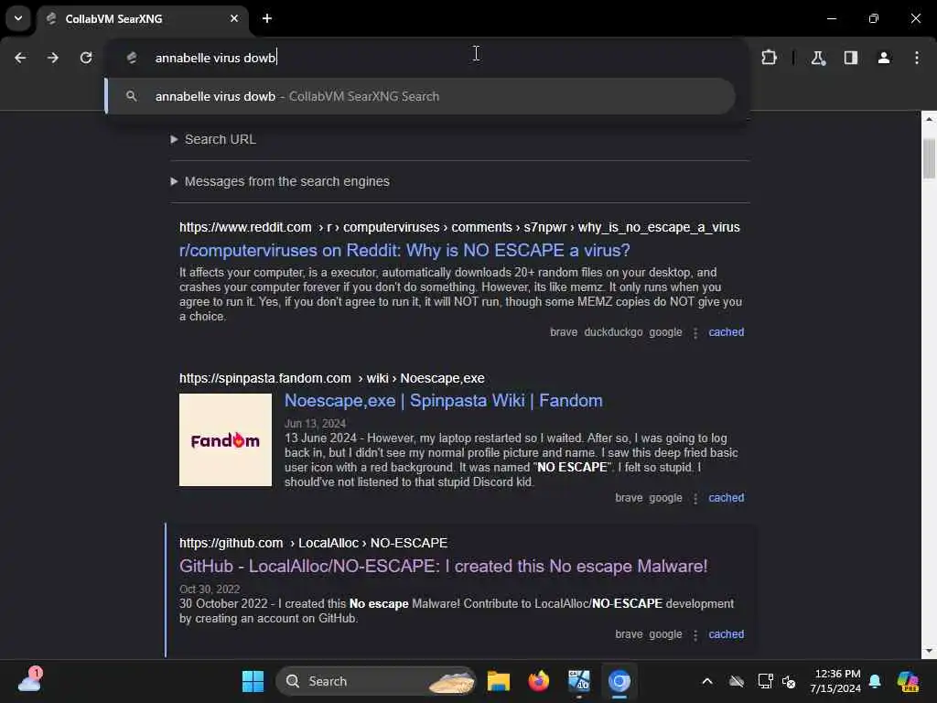Image resolution: width=937 pixels, height=703 pixels.
Task: Click 'duckduckgo' engine label on the Reddit result
Action: point(613,332)
